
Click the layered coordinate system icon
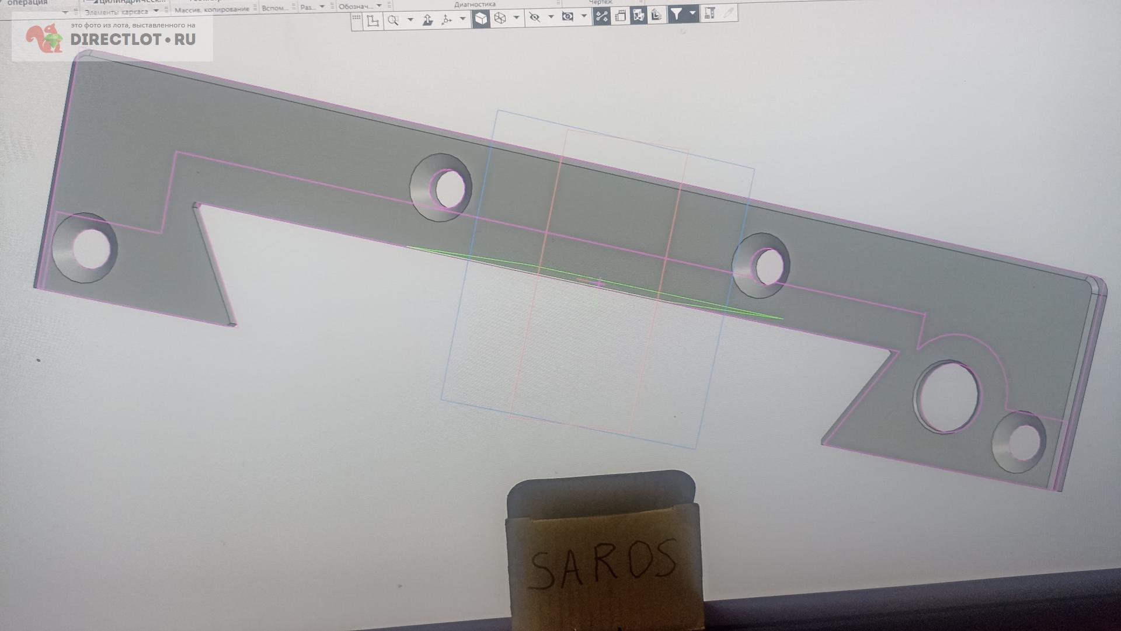(657, 15)
